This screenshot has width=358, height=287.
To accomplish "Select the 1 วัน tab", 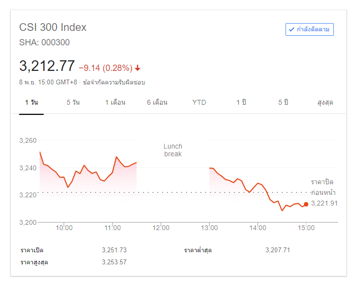I will pyautogui.click(x=31, y=103).
